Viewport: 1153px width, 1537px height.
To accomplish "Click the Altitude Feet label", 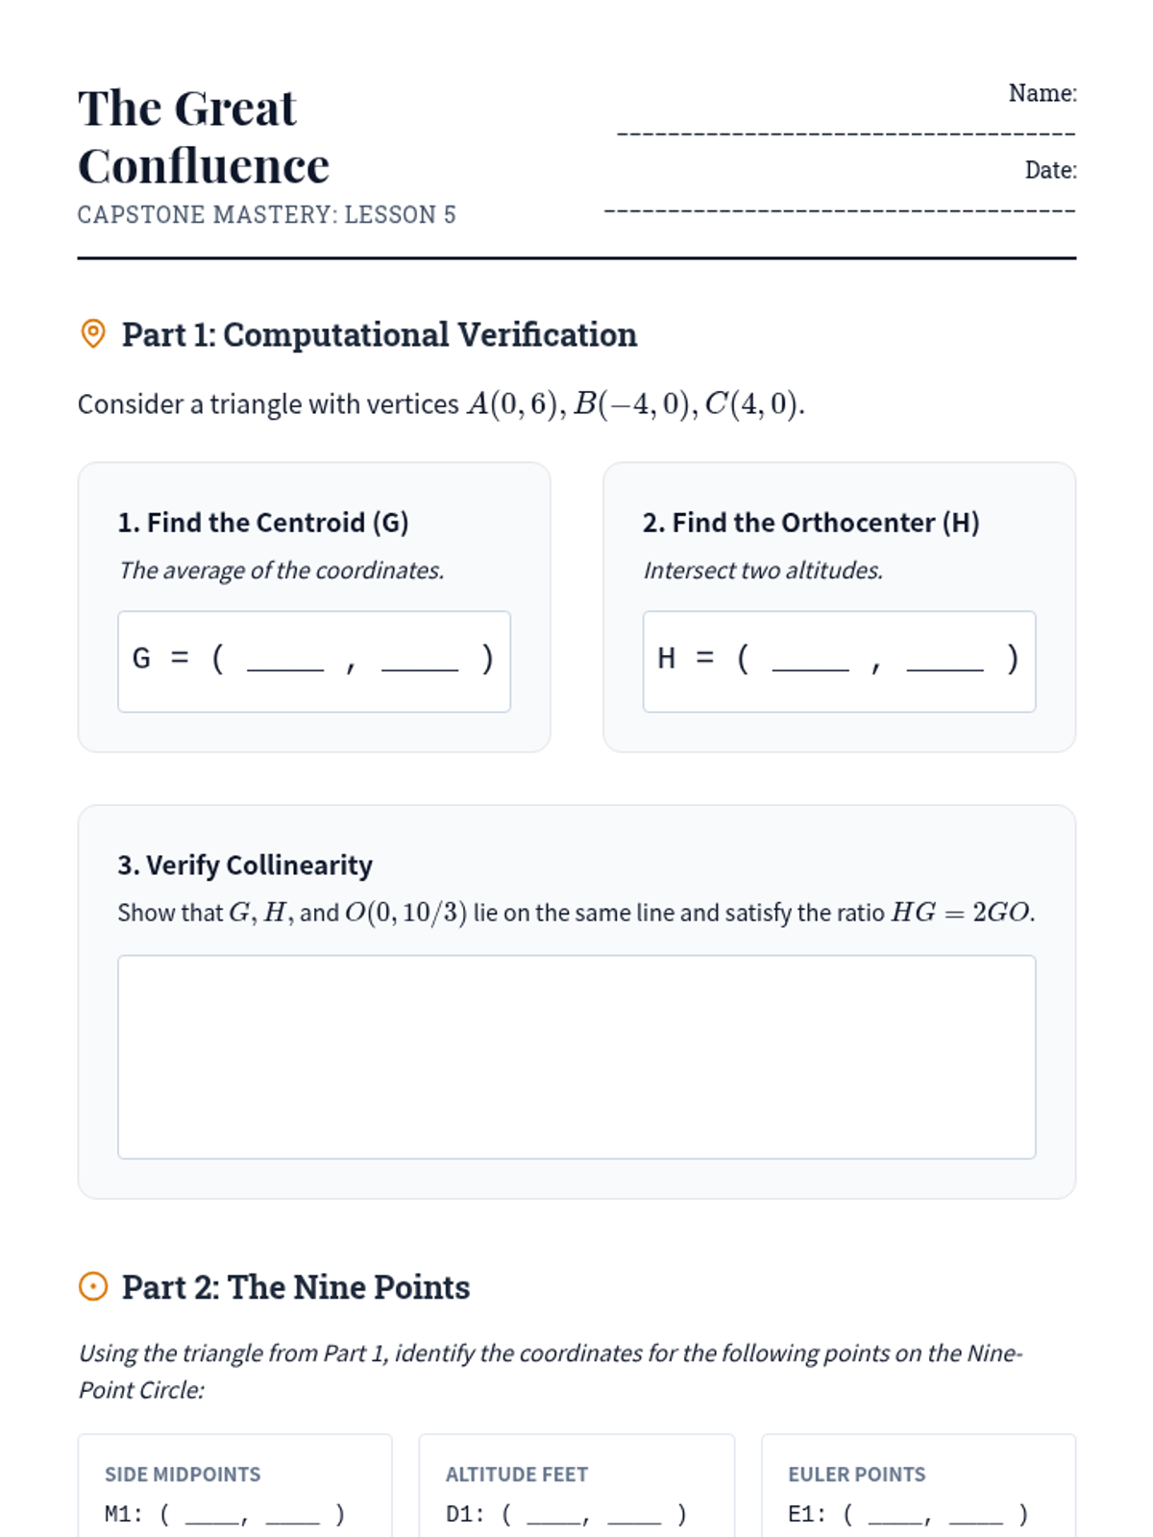I will point(517,1475).
